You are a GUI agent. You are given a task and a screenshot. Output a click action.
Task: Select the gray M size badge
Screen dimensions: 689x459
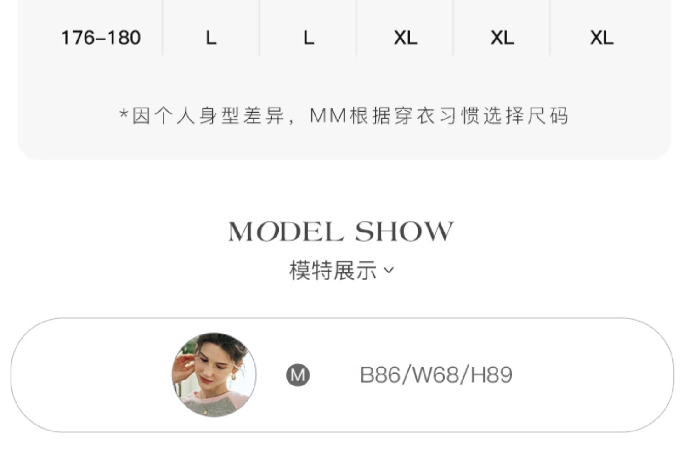pyautogui.click(x=298, y=375)
